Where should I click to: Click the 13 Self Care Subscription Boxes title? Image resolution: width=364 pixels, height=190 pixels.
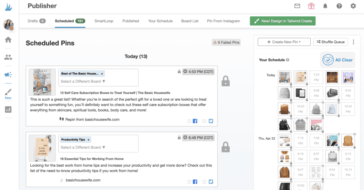click(x=115, y=93)
